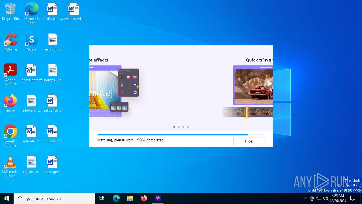The width and height of the screenshot is (362, 204).
Task: Select the first carousel page dot
Action: click(x=174, y=127)
